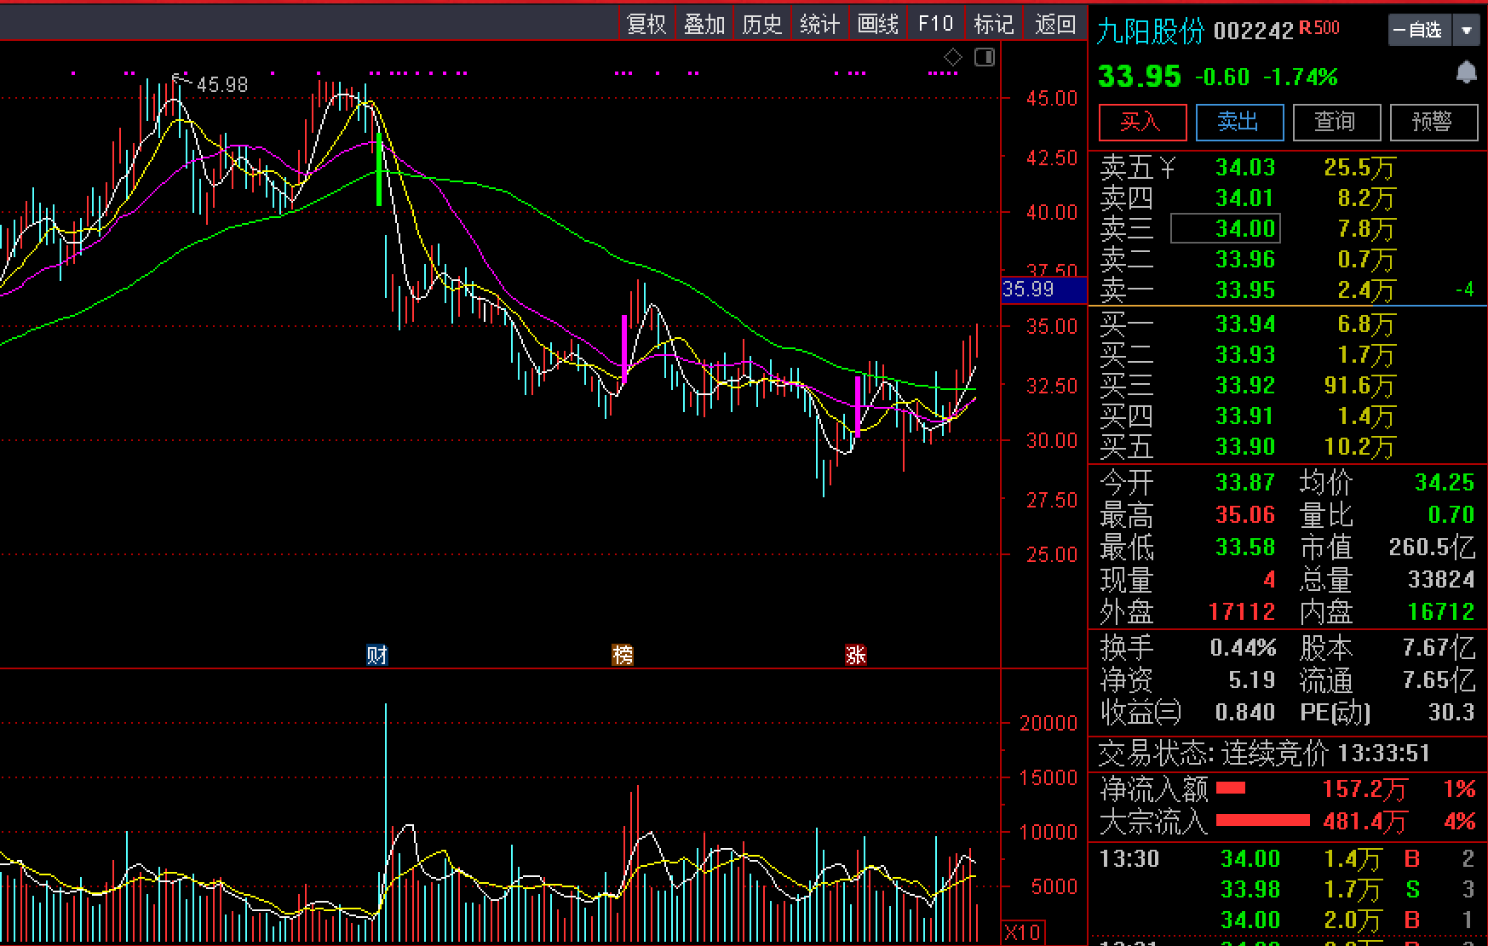This screenshot has height=946, width=1488.
Task: Click the 13:30 tick row time
Action: tap(1129, 859)
